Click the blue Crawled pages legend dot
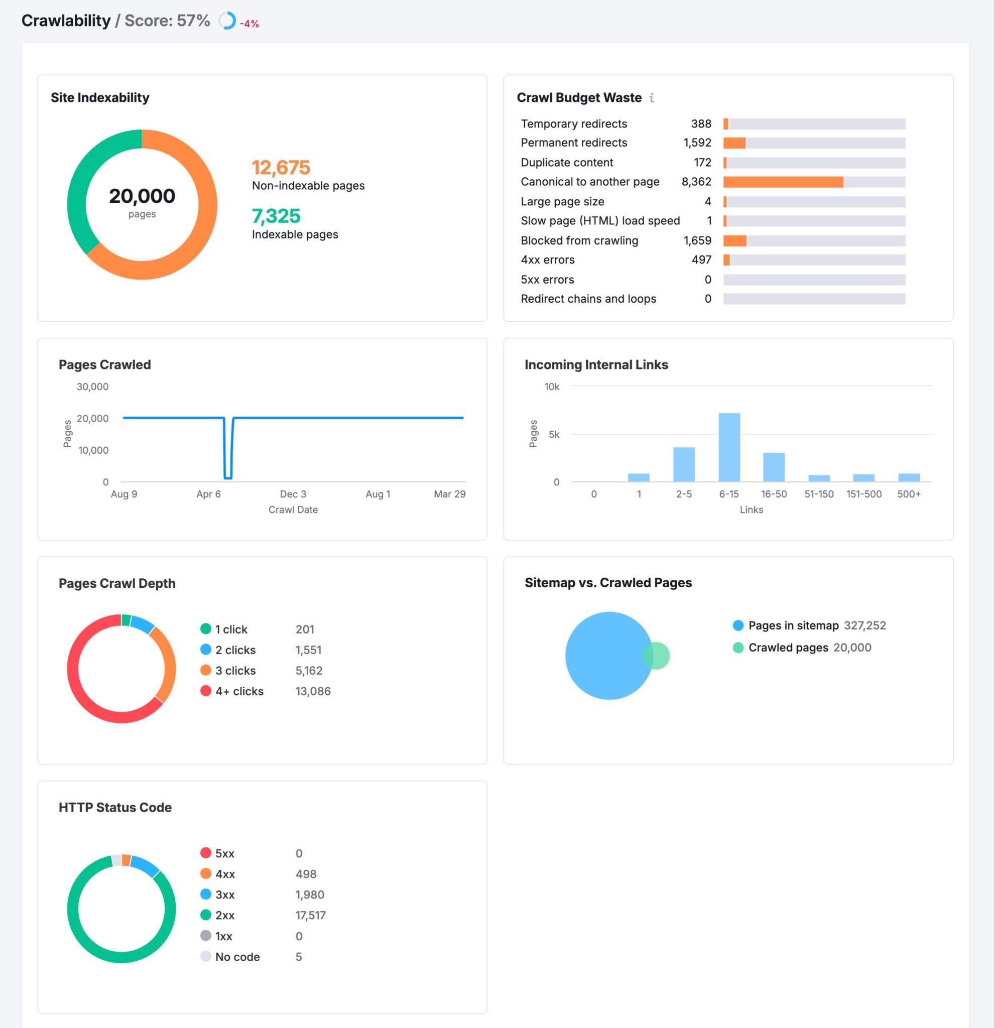Screen dimensions: 995x1028 point(738,647)
